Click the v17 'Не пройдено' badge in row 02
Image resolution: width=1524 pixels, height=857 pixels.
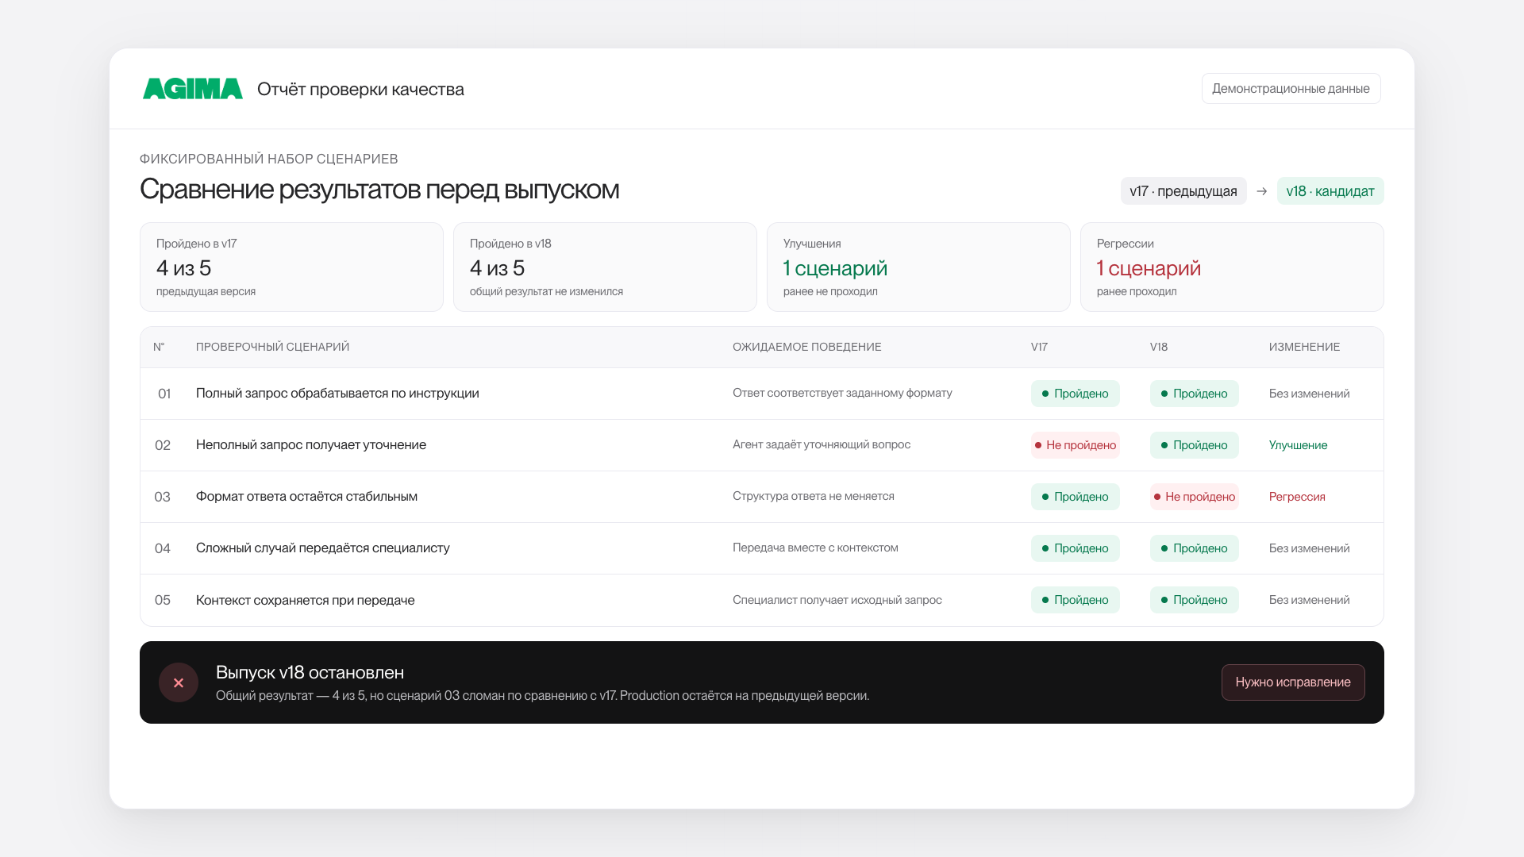(x=1076, y=445)
